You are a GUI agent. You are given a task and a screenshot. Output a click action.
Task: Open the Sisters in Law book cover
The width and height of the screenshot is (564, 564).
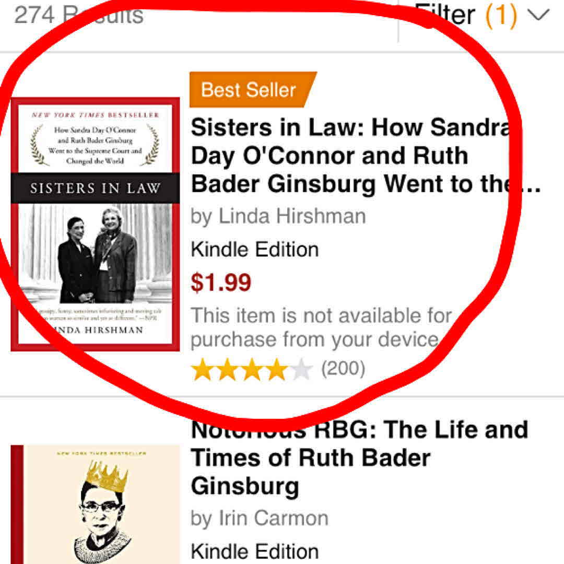click(96, 224)
